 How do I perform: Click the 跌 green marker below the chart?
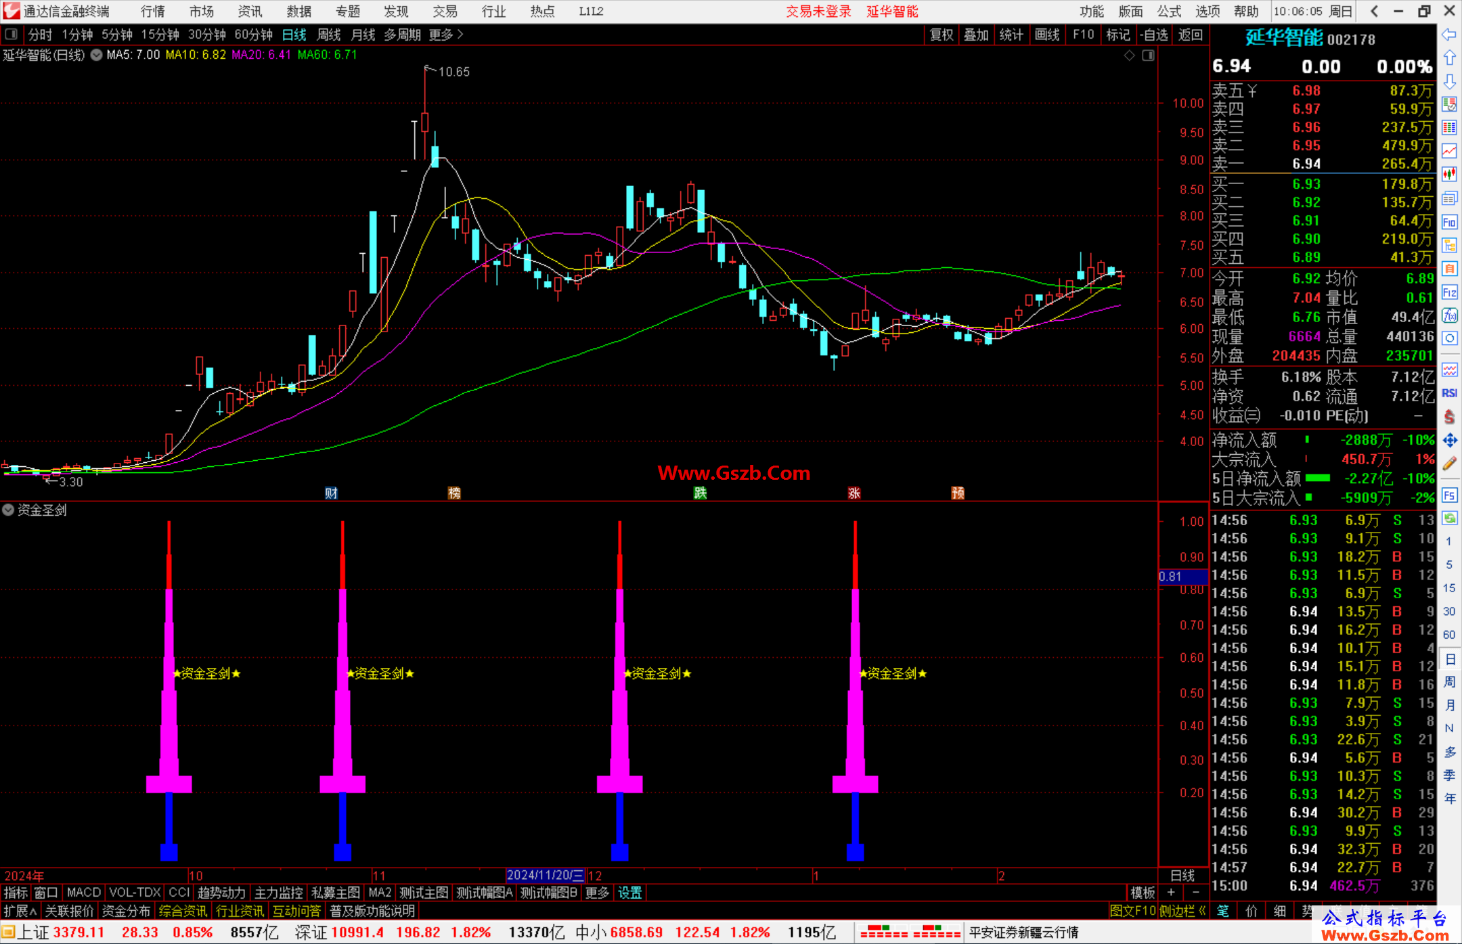[x=700, y=493]
